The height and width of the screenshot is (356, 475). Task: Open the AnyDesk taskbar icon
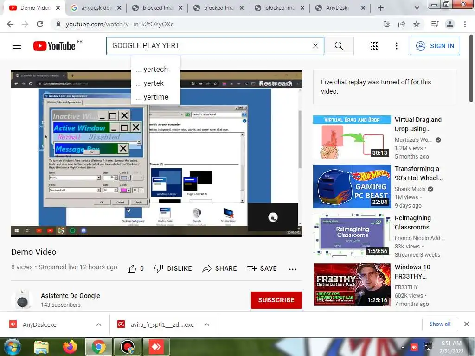(x=156, y=347)
